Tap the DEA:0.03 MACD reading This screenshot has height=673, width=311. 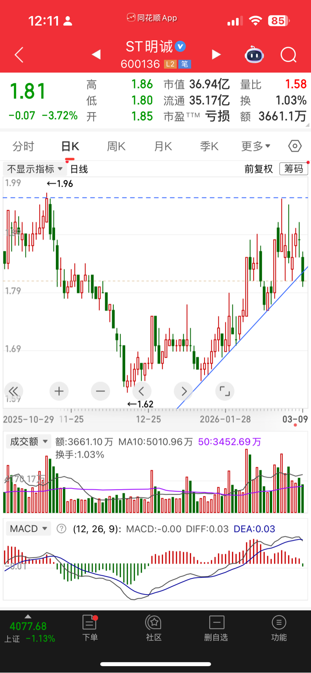254,529
